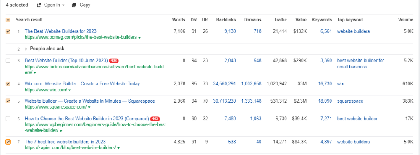Open dropdown arrow after wpbeginner.com URL
Viewport: 420px width, 155px height.
click(61, 131)
